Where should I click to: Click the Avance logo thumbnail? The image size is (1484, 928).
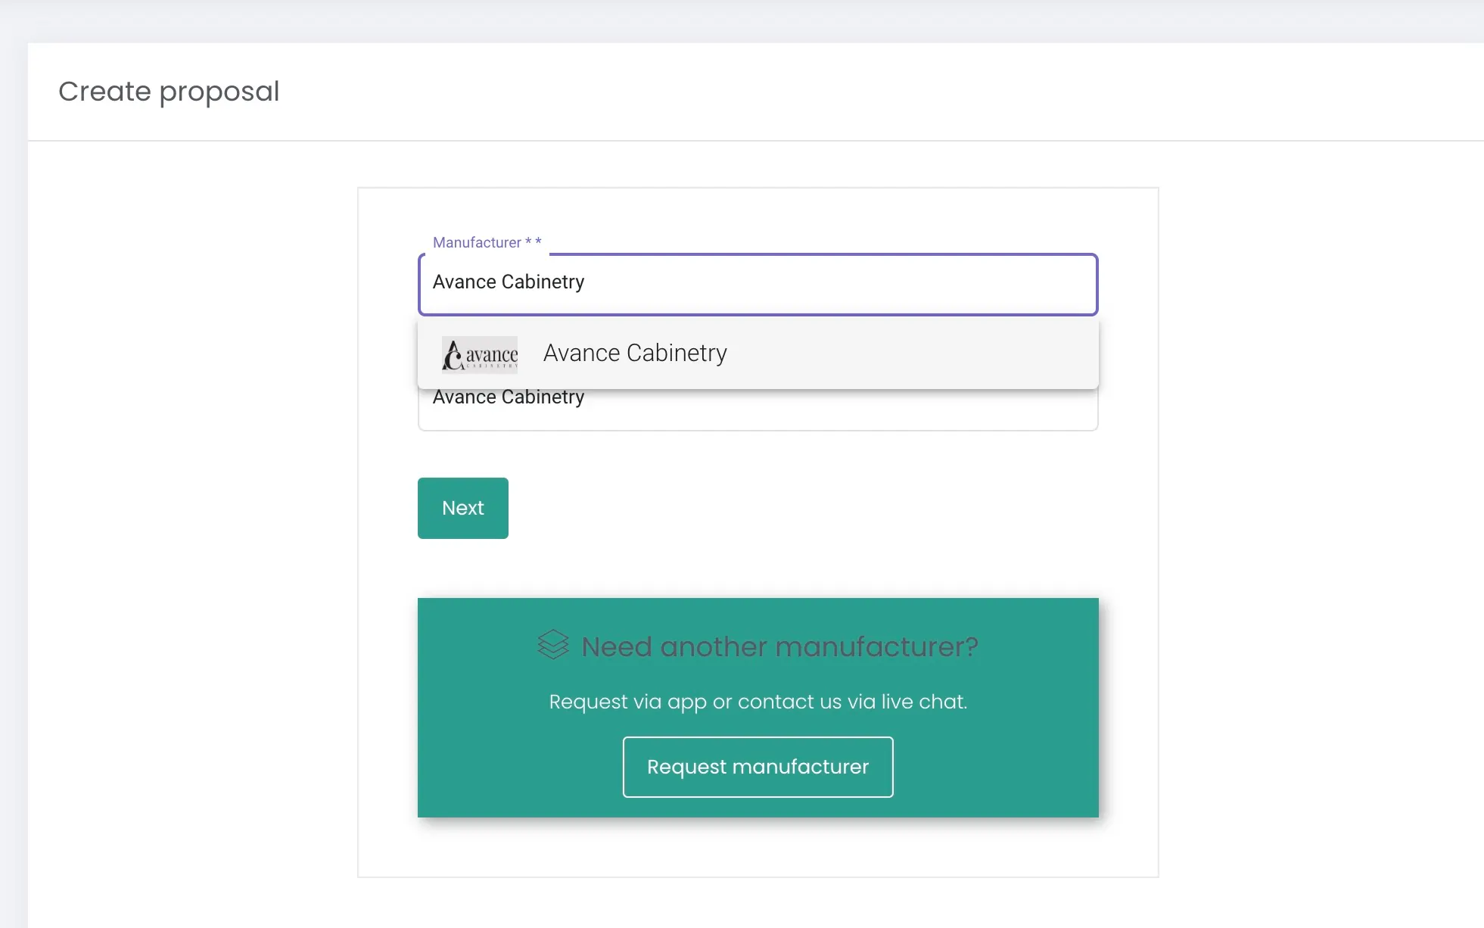[480, 354]
